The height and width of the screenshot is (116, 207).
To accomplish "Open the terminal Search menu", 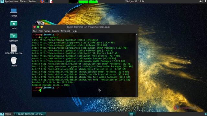I will [55, 31].
